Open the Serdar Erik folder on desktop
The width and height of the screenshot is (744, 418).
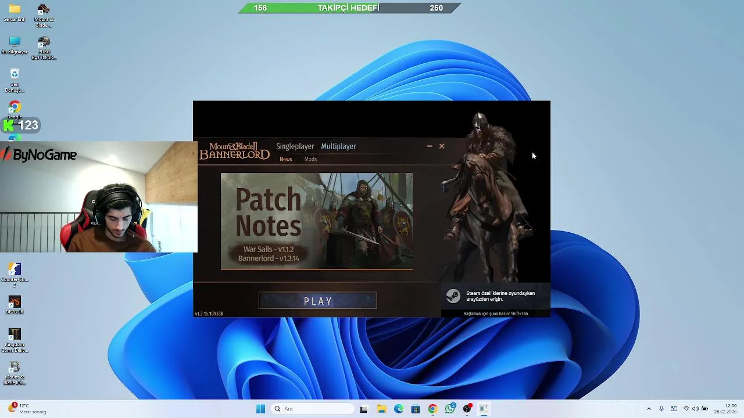point(15,13)
